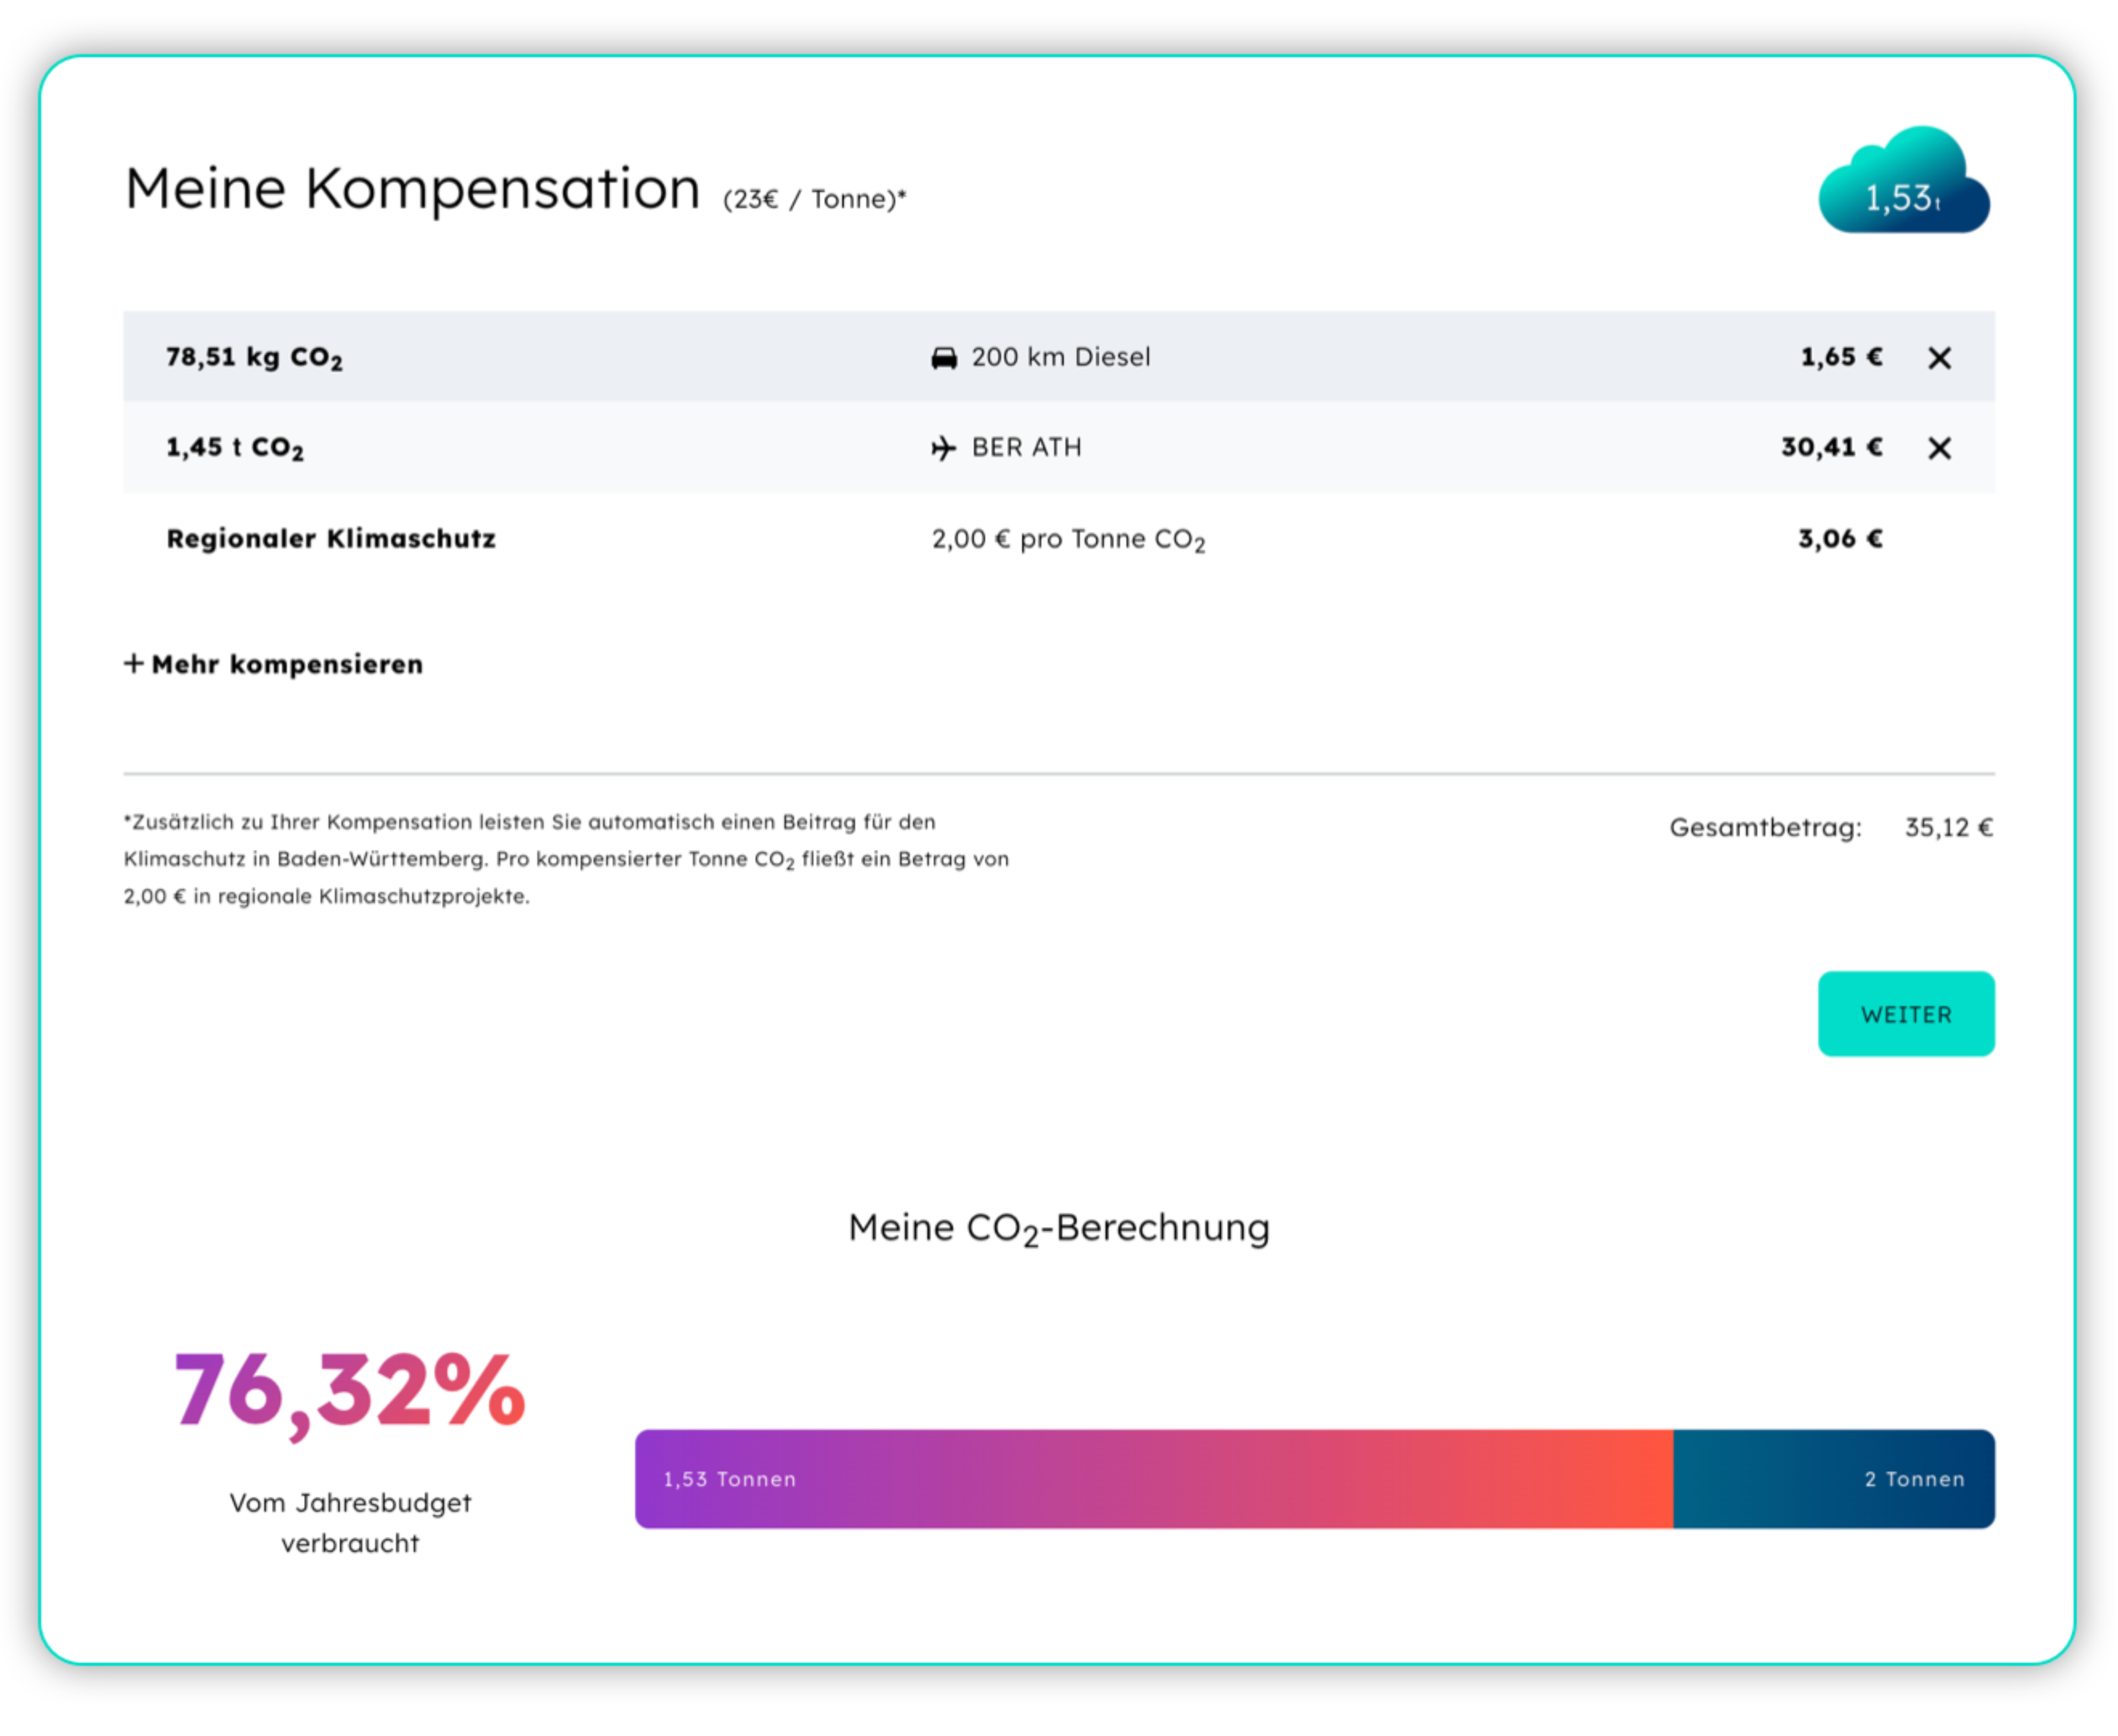Click the 2 Tonnen remaining bar segment

pos(1833,1479)
